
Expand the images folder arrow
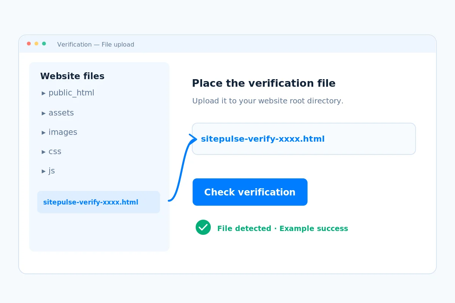pyautogui.click(x=44, y=133)
